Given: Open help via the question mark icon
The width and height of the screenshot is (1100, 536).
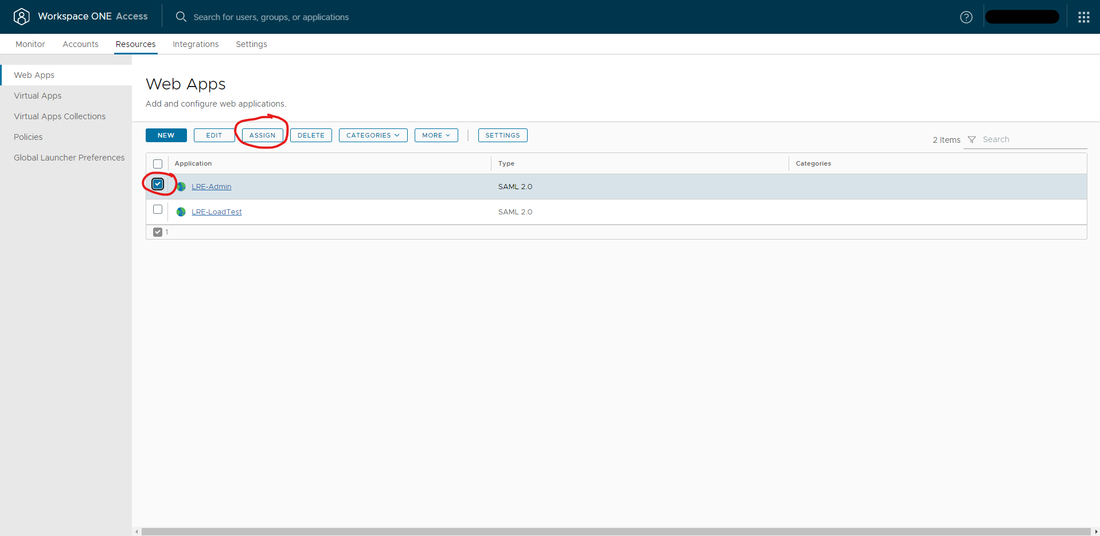Looking at the screenshot, I should coord(966,17).
